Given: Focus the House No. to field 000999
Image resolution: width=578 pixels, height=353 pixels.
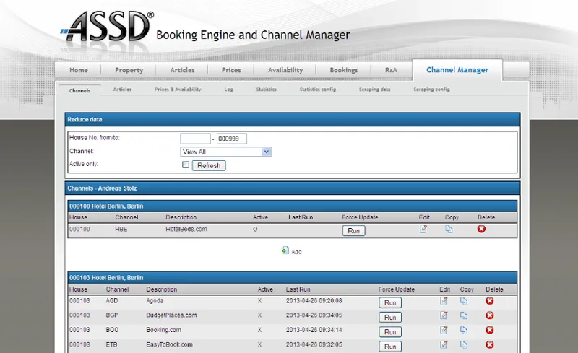Looking at the screenshot, I should (231, 139).
